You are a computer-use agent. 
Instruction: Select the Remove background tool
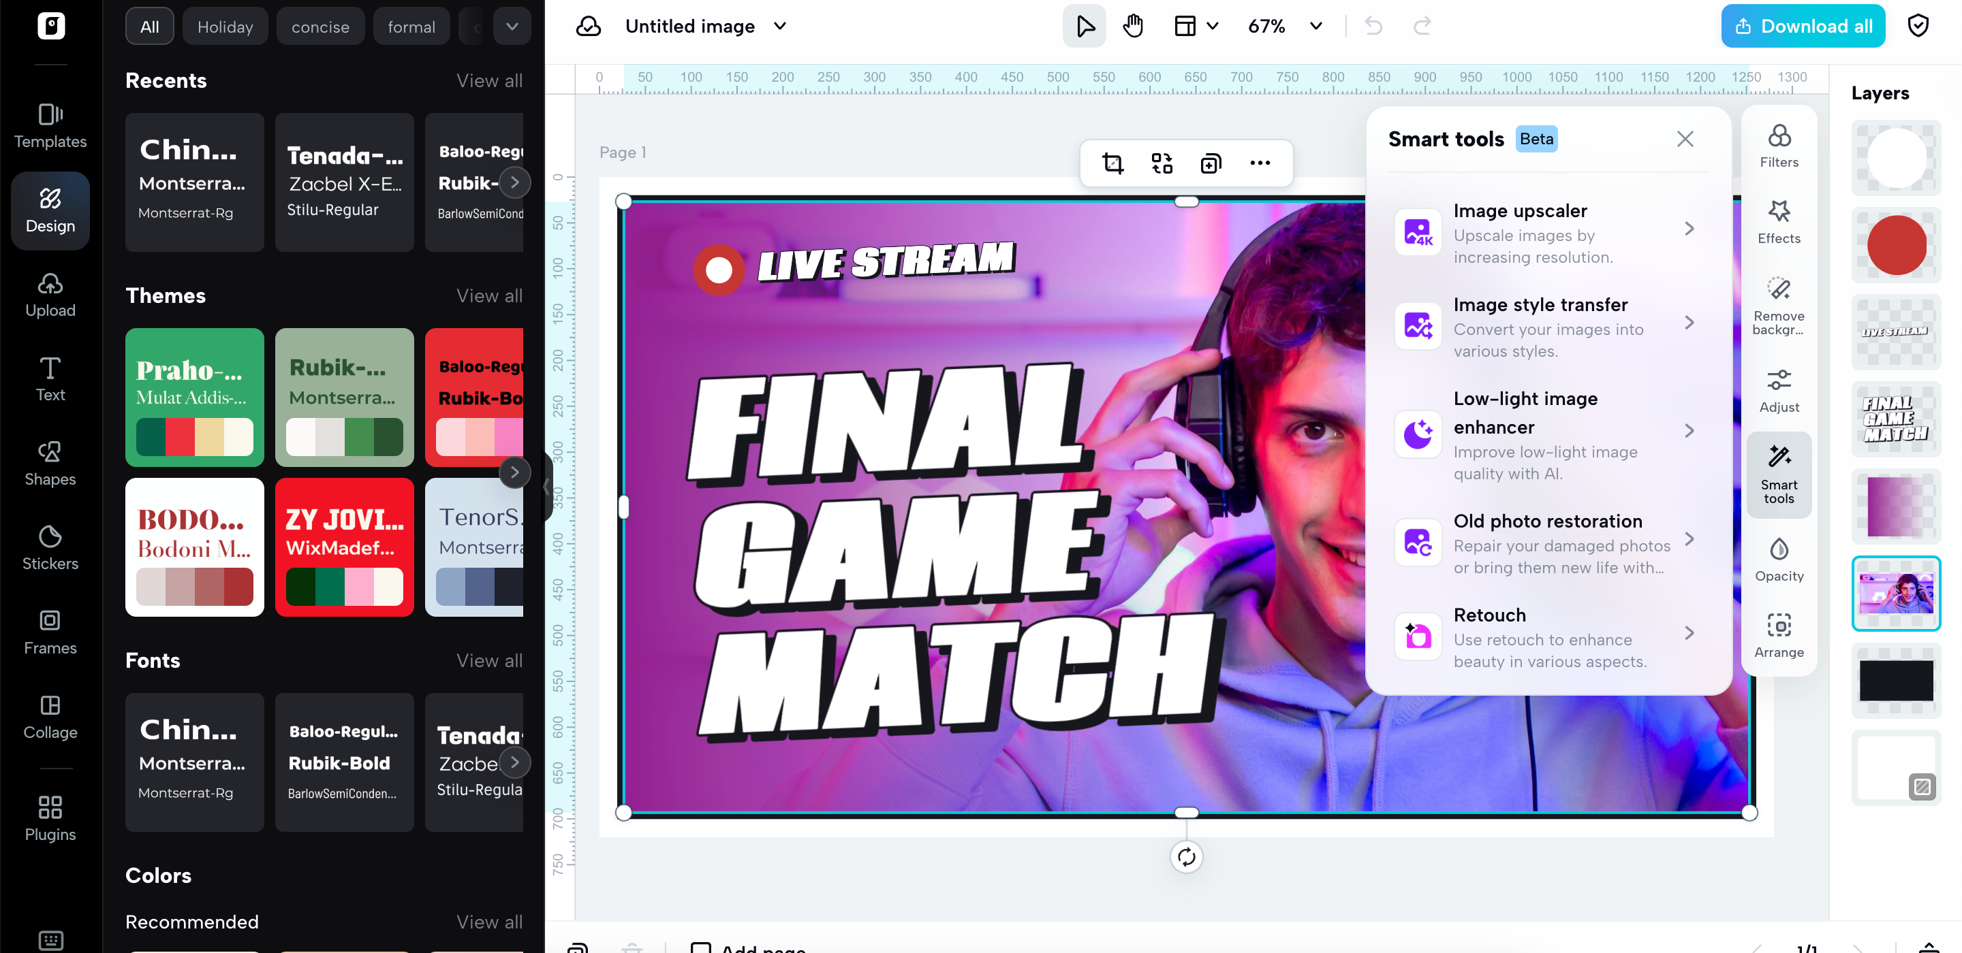[x=1779, y=303]
